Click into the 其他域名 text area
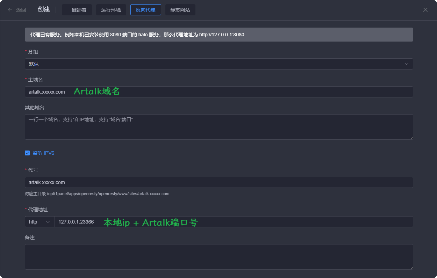This screenshot has width=437, height=278. (218, 127)
